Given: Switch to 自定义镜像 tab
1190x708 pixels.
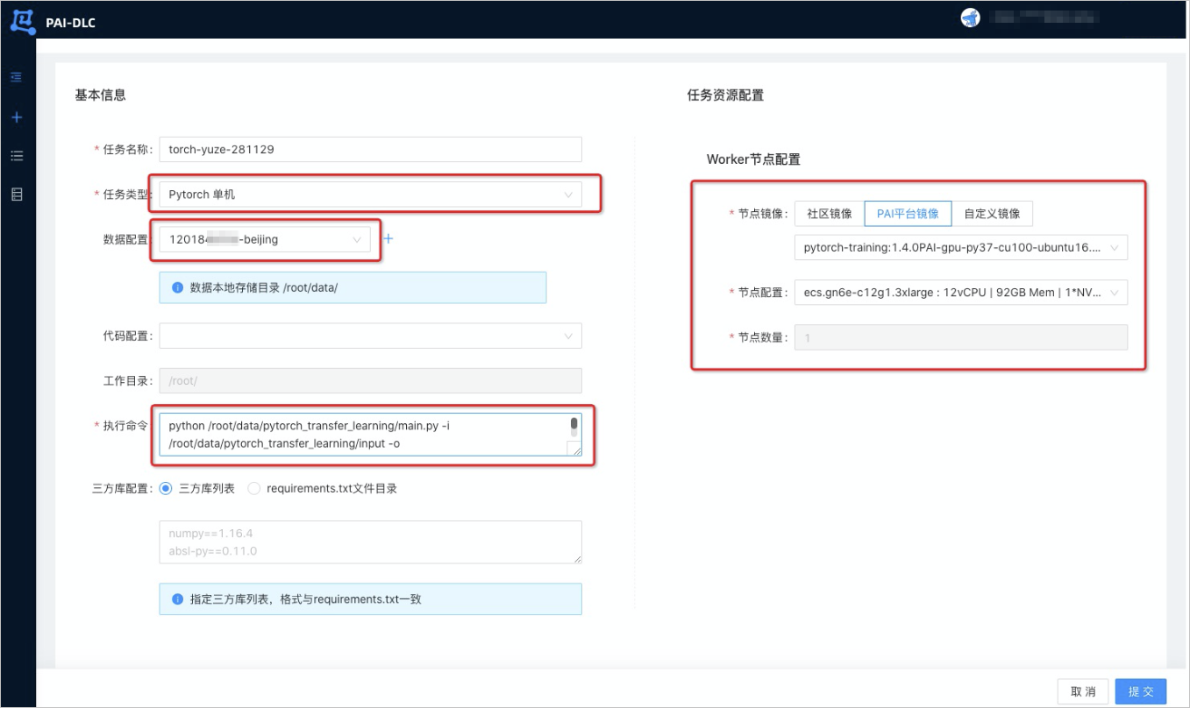Looking at the screenshot, I should tap(992, 213).
